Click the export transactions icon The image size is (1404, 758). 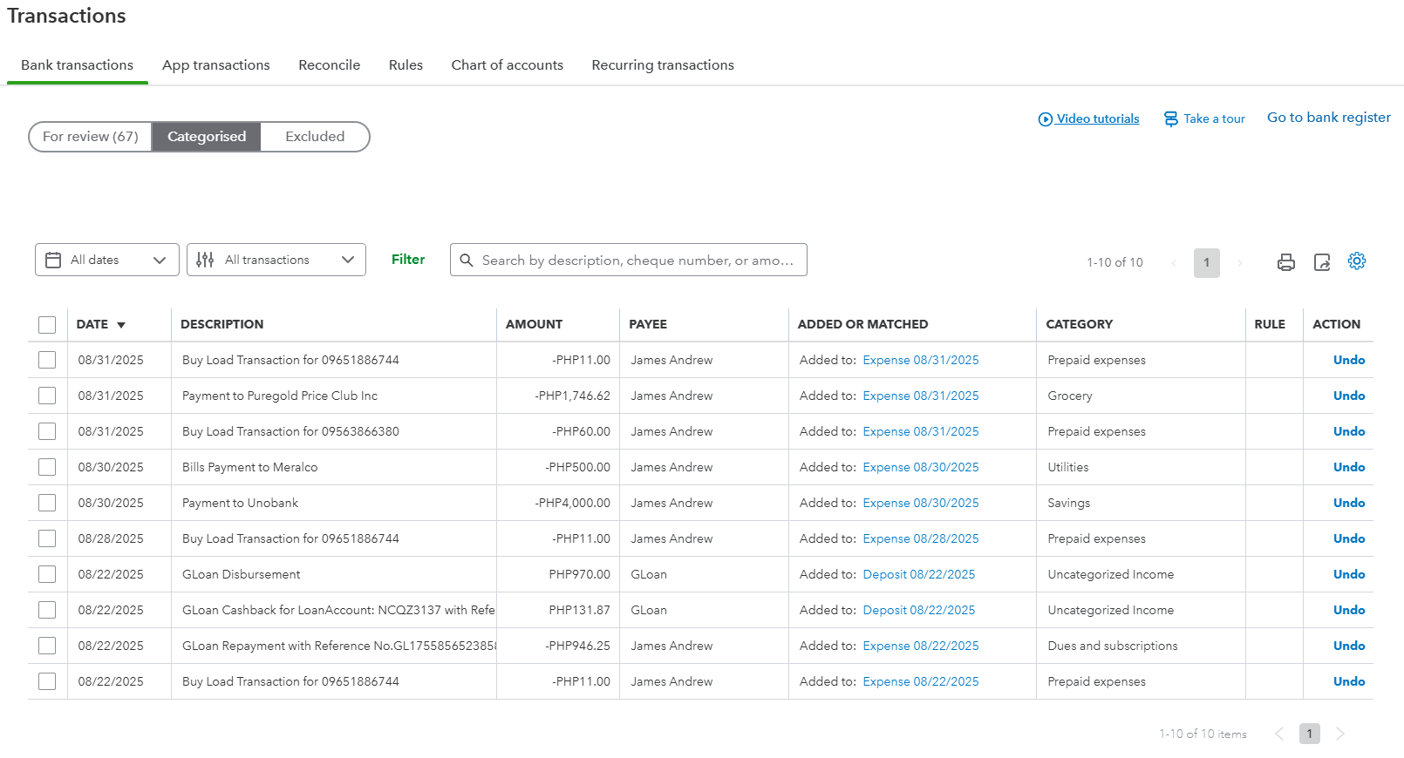[1322, 262]
